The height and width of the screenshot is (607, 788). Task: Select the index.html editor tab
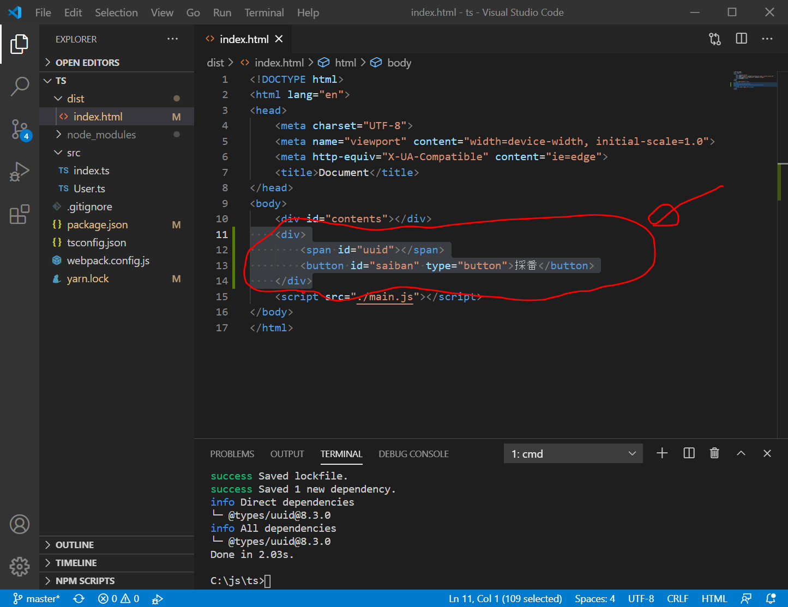coord(243,39)
